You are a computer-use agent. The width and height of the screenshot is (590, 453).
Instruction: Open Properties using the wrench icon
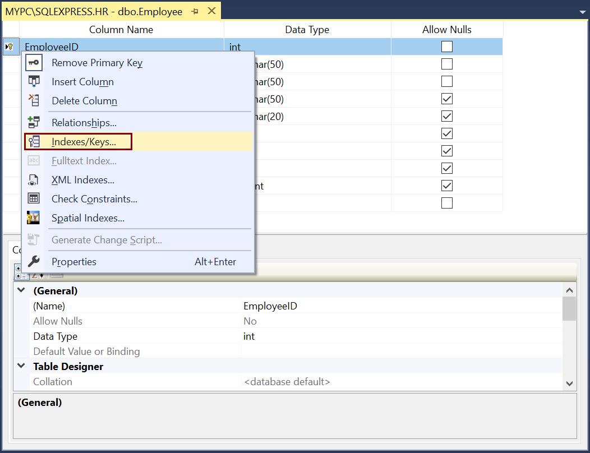(34, 261)
